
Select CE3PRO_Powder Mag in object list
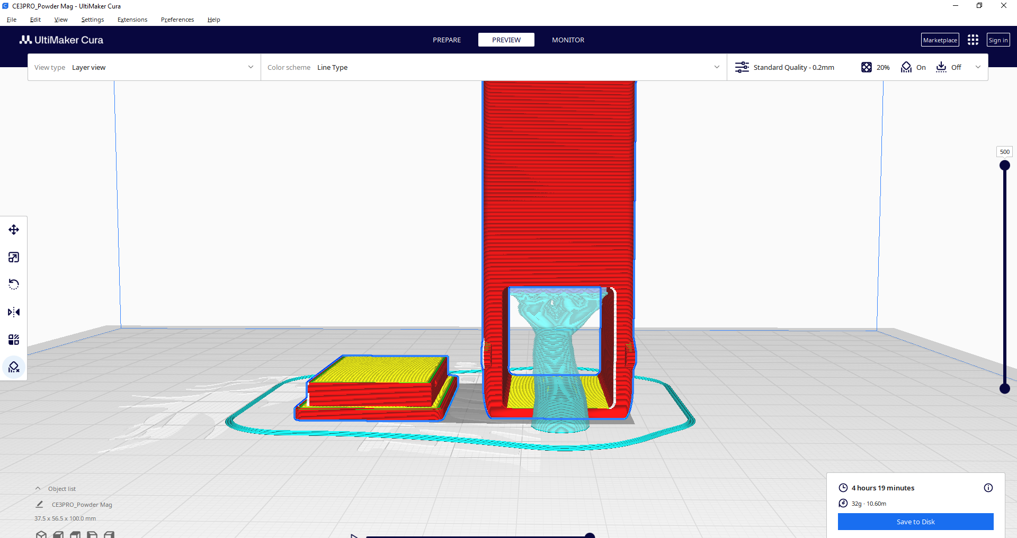tap(82, 505)
